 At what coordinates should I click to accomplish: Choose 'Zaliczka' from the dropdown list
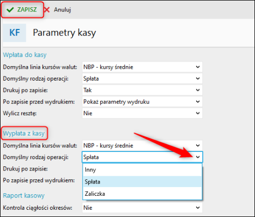(142, 194)
